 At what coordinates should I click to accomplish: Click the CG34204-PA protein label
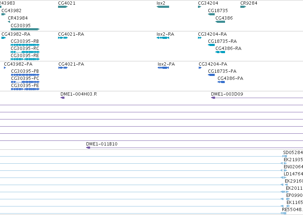coord(213,64)
